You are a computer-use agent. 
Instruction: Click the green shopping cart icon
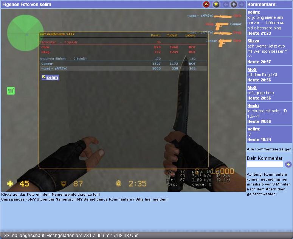point(11,91)
